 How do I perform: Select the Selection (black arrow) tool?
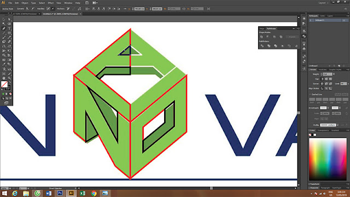(4, 20)
